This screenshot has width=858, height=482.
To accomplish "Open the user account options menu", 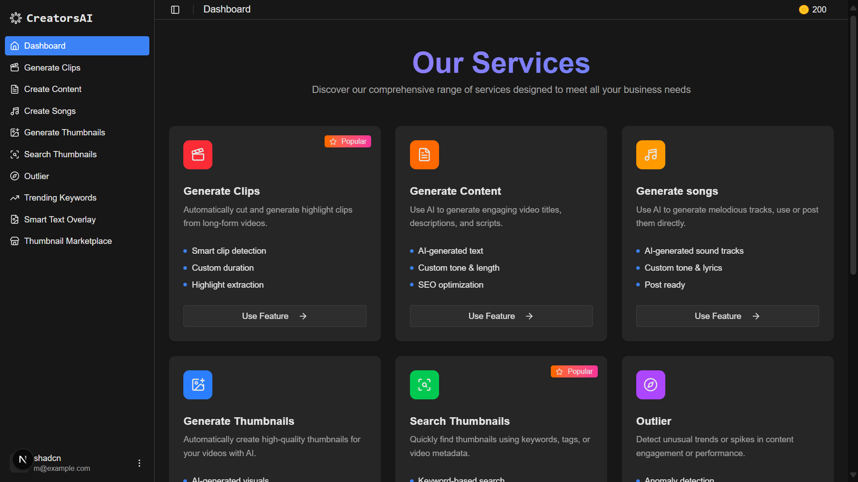I will tap(139, 463).
